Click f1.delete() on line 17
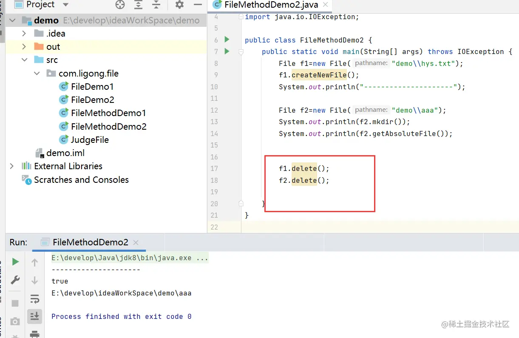The height and width of the screenshot is (338, 519). [x=304, y=169]
